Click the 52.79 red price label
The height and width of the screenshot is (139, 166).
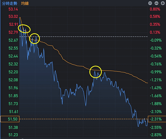tap(13, 32)
